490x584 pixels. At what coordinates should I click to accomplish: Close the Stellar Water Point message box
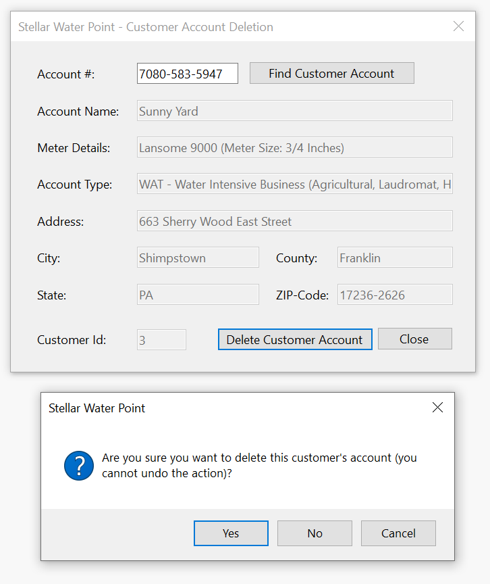pos(437,408)
